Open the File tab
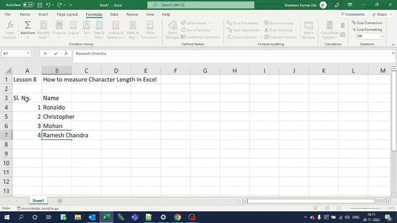The image size is (397, 223). coord(7,14)
